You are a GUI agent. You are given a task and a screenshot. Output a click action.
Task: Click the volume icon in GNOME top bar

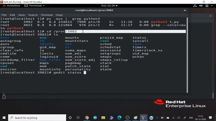pyautogui.click(x=201, y=6)
